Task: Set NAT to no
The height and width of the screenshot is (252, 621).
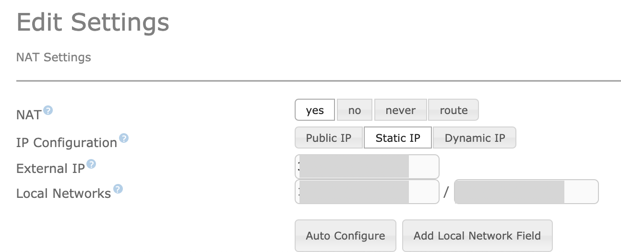Action: pyautogui.click(x=355, y=110)
